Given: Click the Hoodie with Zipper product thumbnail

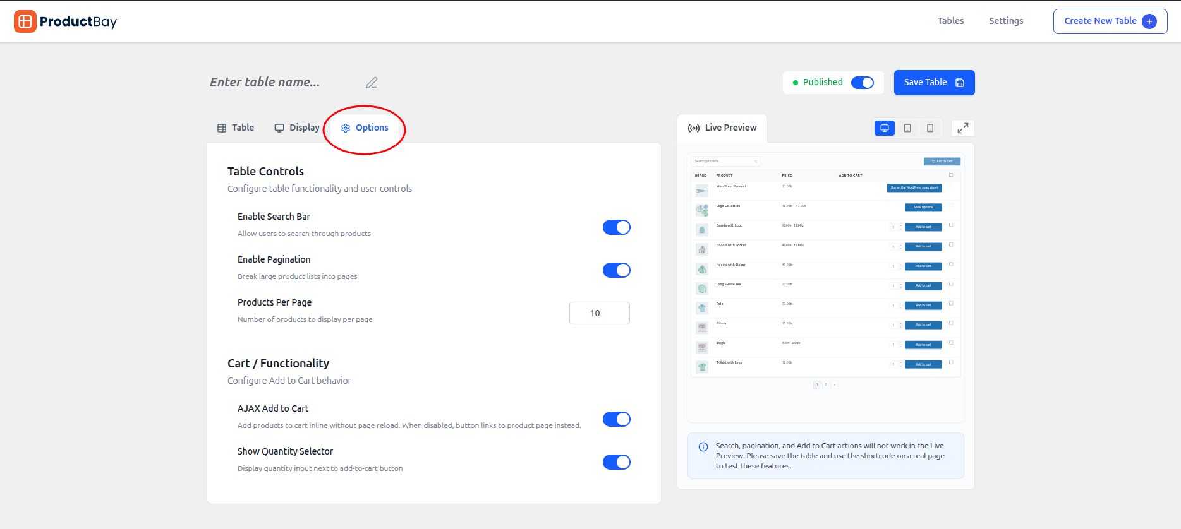Looking at the screenshot, I should (702, 269).
